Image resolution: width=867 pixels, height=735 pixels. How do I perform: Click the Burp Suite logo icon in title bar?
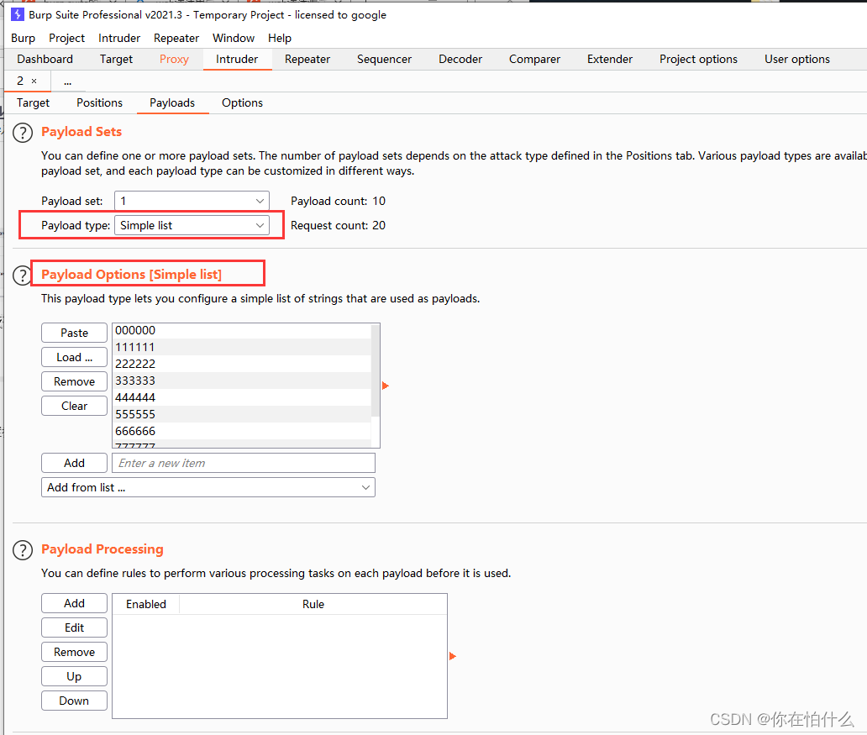[x=18, y=14]
